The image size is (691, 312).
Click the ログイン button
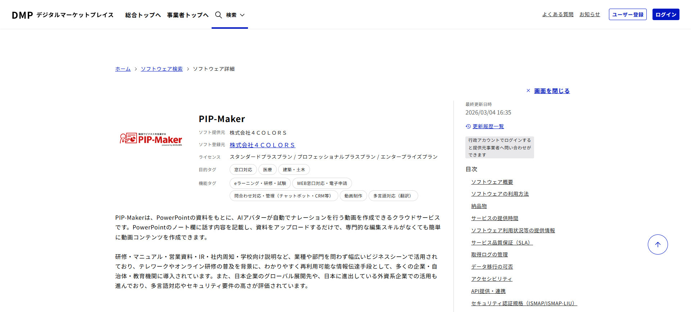pos(666,14)
